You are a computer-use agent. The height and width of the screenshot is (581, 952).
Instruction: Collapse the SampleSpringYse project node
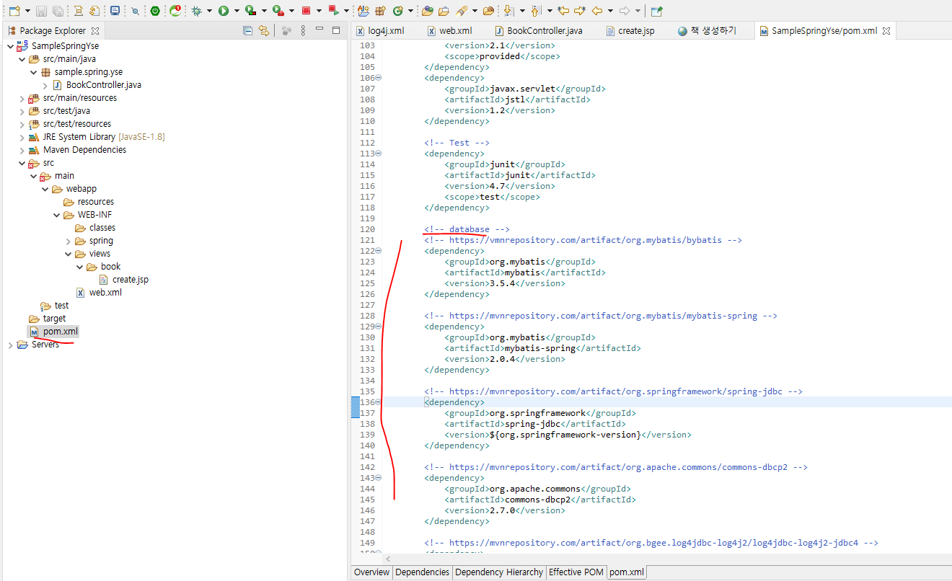coord(9,46)
